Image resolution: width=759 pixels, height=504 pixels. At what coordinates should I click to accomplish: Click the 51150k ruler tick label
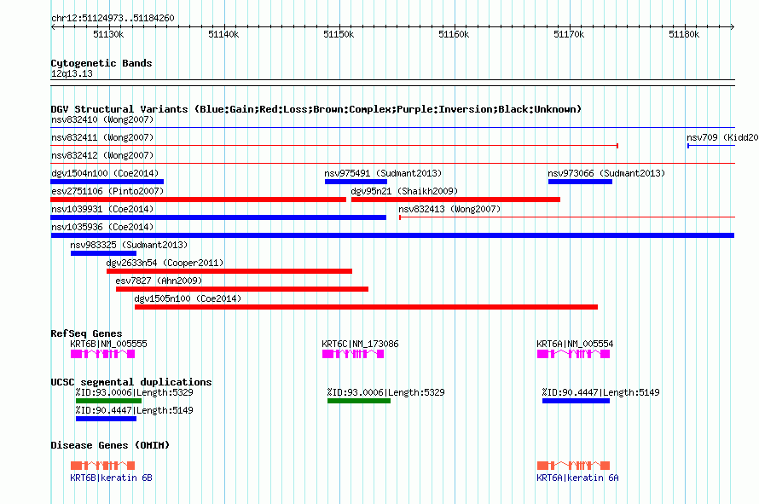click(339, 34)
